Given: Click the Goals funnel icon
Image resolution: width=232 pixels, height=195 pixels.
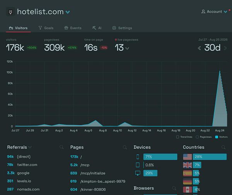Looking at the screenshot, I should [x=40, y=28].
